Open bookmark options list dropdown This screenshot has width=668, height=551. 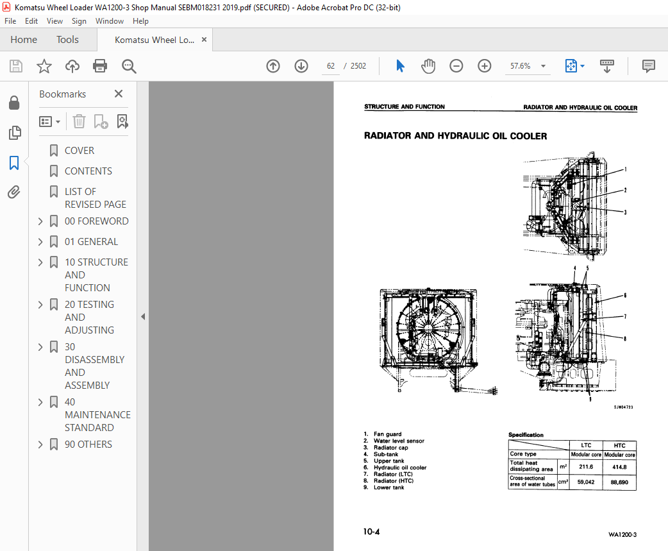49,122
